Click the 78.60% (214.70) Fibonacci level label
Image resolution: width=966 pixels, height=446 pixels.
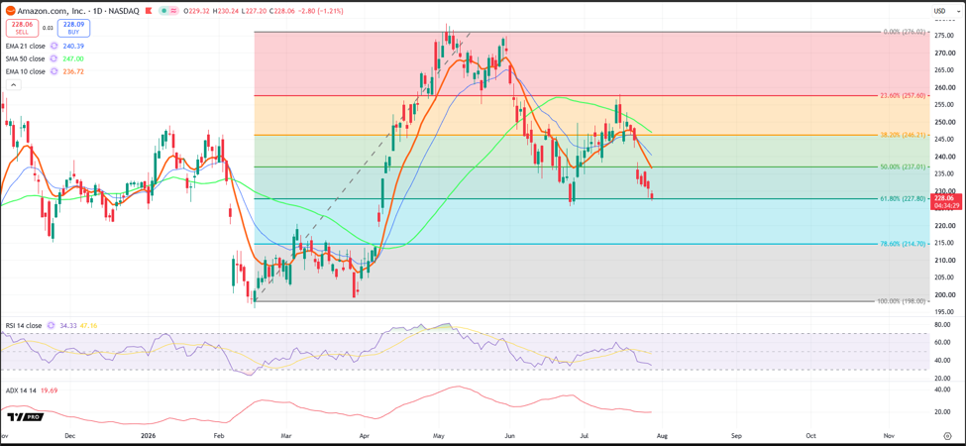[x=901, y=244]
